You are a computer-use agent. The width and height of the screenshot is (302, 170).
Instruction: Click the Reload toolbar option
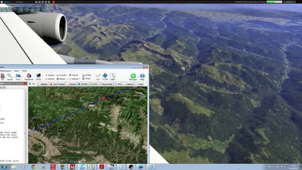click(61, 79)
